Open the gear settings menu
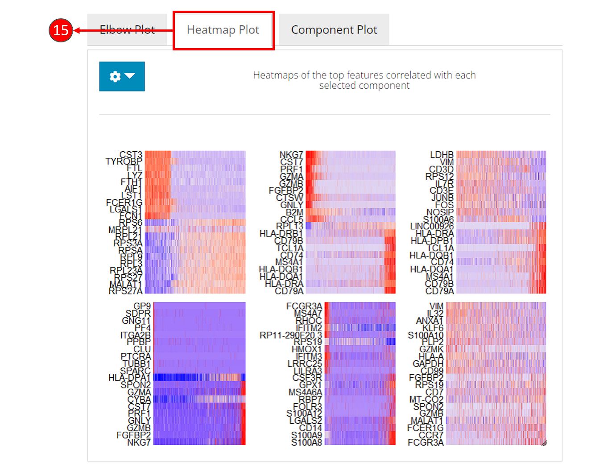The width and height of the screenshot is (591, 471). tap(115, 77)
